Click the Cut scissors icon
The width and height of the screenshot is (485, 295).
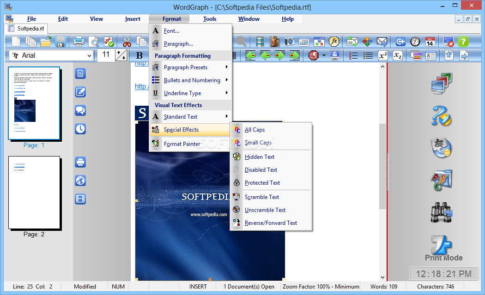(127, 42)
